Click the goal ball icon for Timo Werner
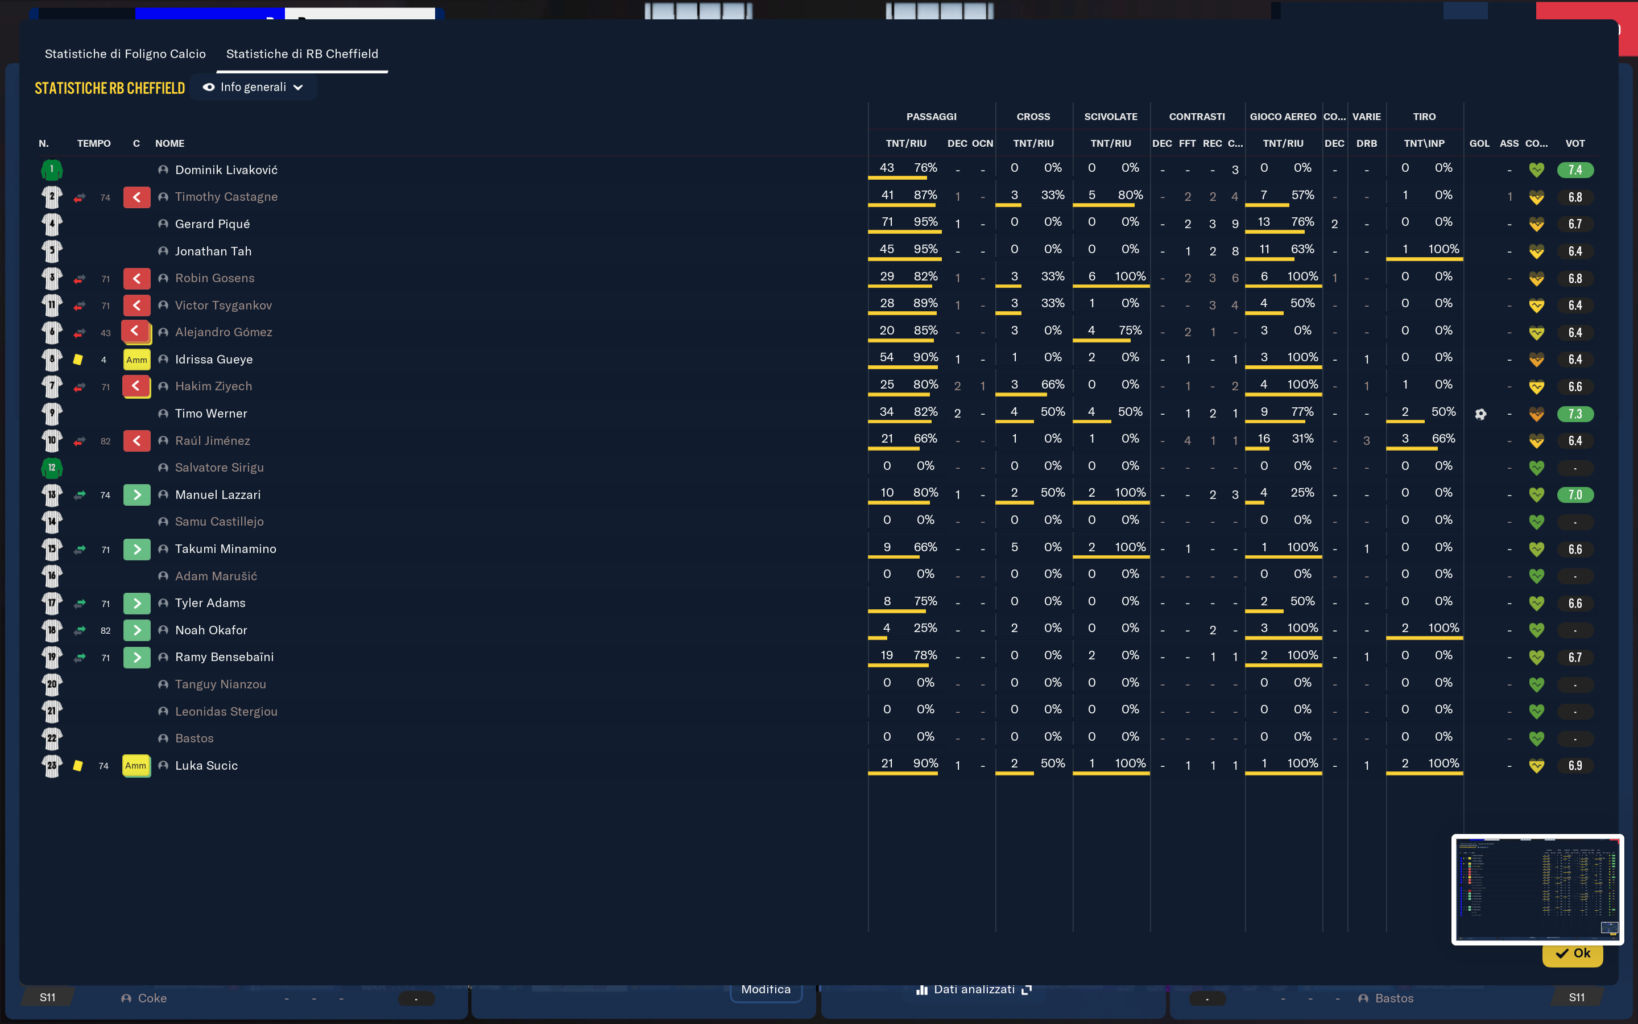Screen dimensions: 1638x1024 pos(1480,414)
